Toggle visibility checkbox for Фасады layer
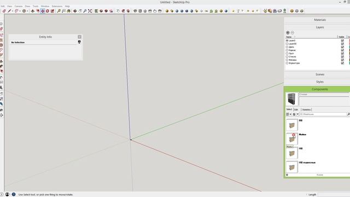350x197 pixels. point(342,60)
